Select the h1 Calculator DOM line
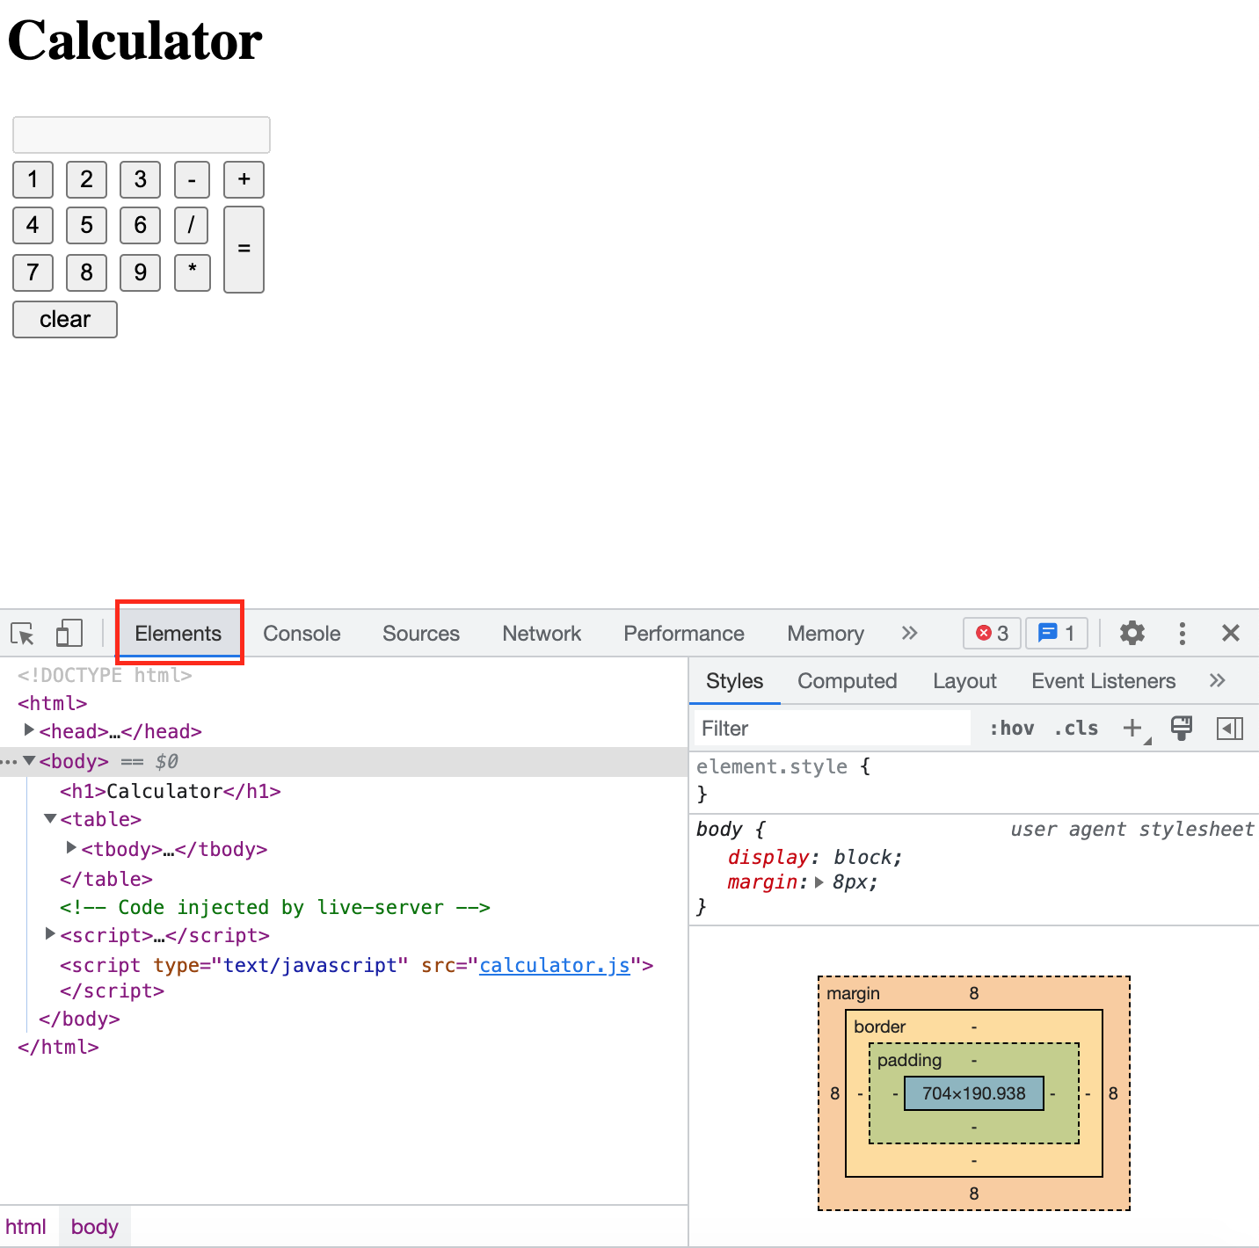The image size is (1259, 1248). [171, 791]
